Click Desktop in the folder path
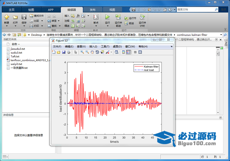The width and height of the screenshot is (230, 161). [x=37, y=35]
